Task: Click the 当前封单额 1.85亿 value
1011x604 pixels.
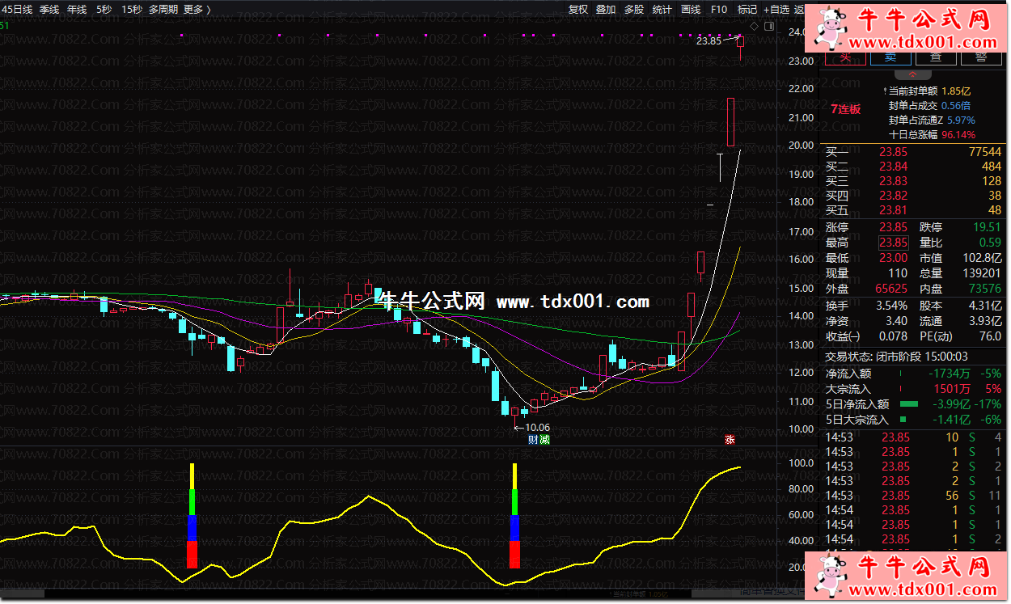Action: pyautogui.click(x=958, y=91)
